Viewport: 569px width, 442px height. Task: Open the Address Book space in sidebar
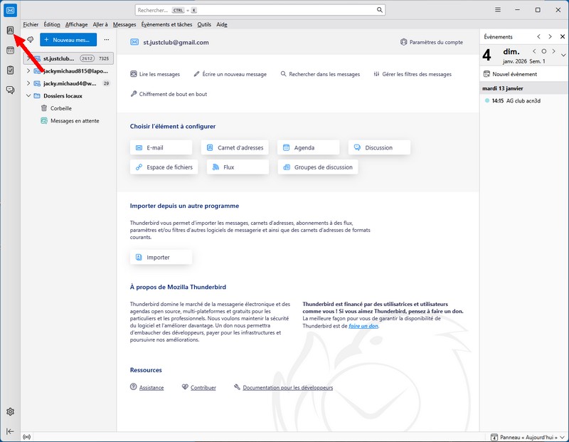coord(10,31)
